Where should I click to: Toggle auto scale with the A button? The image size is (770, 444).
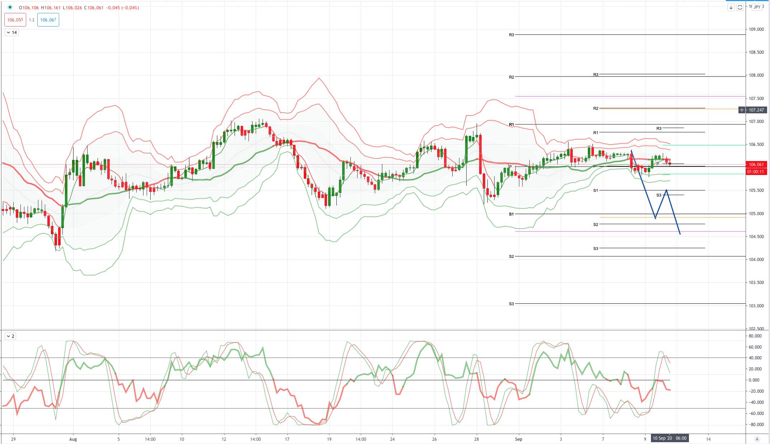757,439
